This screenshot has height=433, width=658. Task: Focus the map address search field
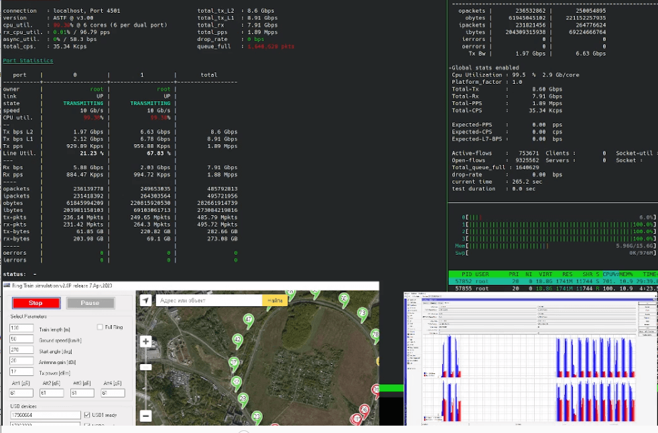[x=209, y=300]
